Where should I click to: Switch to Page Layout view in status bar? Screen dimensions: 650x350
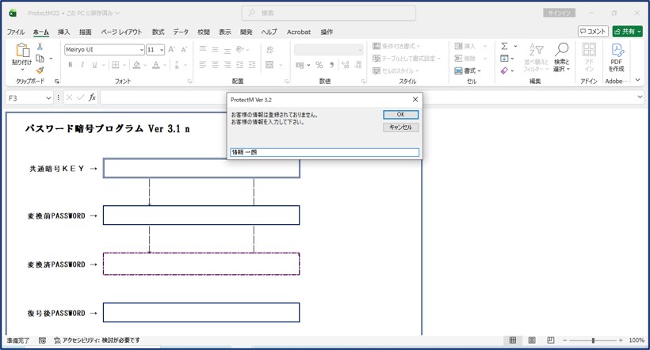point(532,340)
